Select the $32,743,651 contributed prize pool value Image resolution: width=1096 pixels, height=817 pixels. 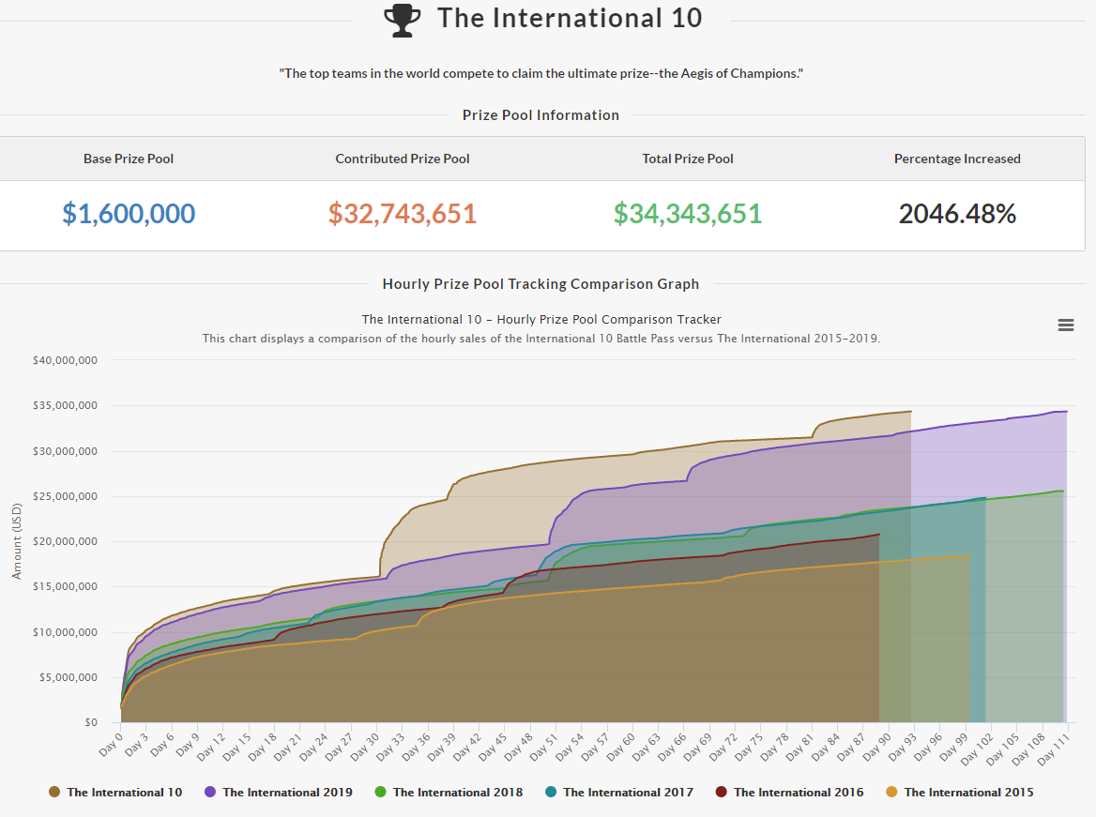tap(403, 214)
